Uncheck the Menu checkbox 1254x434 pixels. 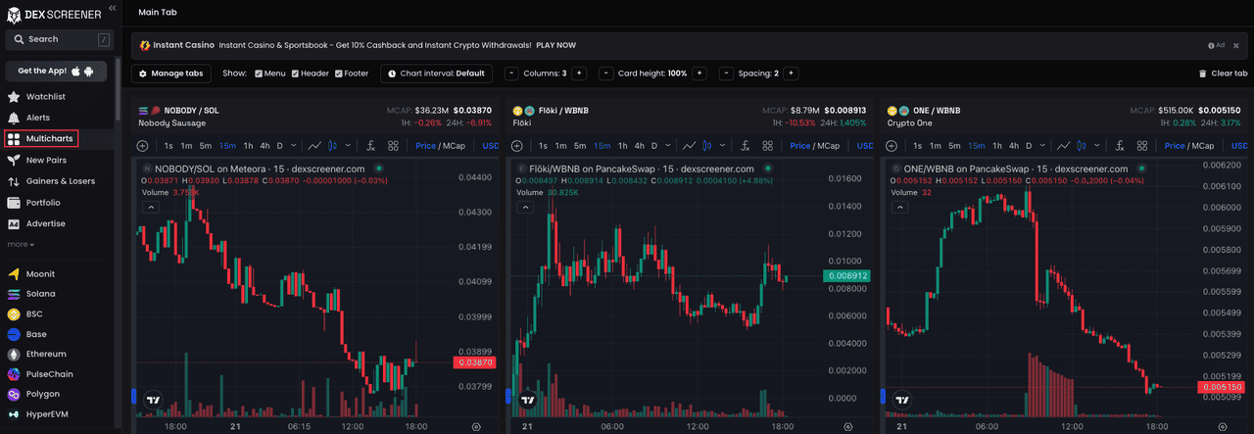259,73
